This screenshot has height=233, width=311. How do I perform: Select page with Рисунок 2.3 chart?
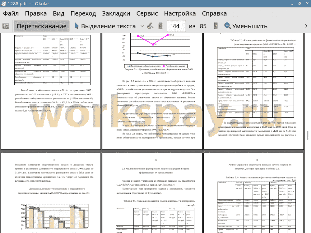point(152,91)
